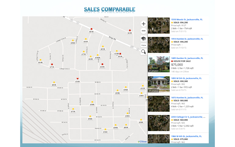Click the Zillow logo on the map

tap(141, 141)
